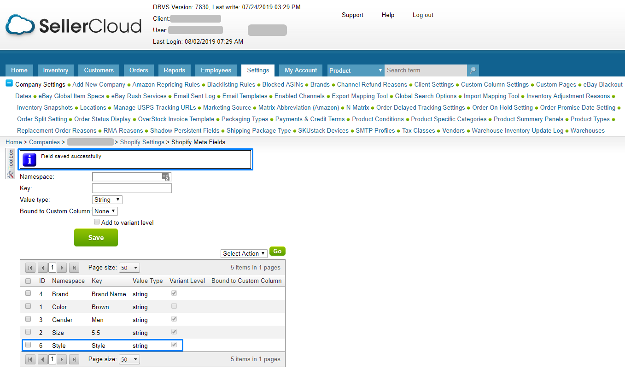Go to next page in top pager

pyautogui.click(x=62, y=268)
